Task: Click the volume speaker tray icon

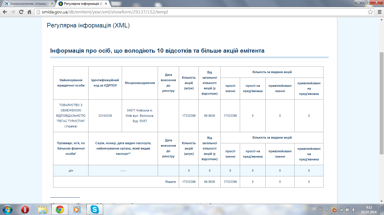Action: pos(354,209)
